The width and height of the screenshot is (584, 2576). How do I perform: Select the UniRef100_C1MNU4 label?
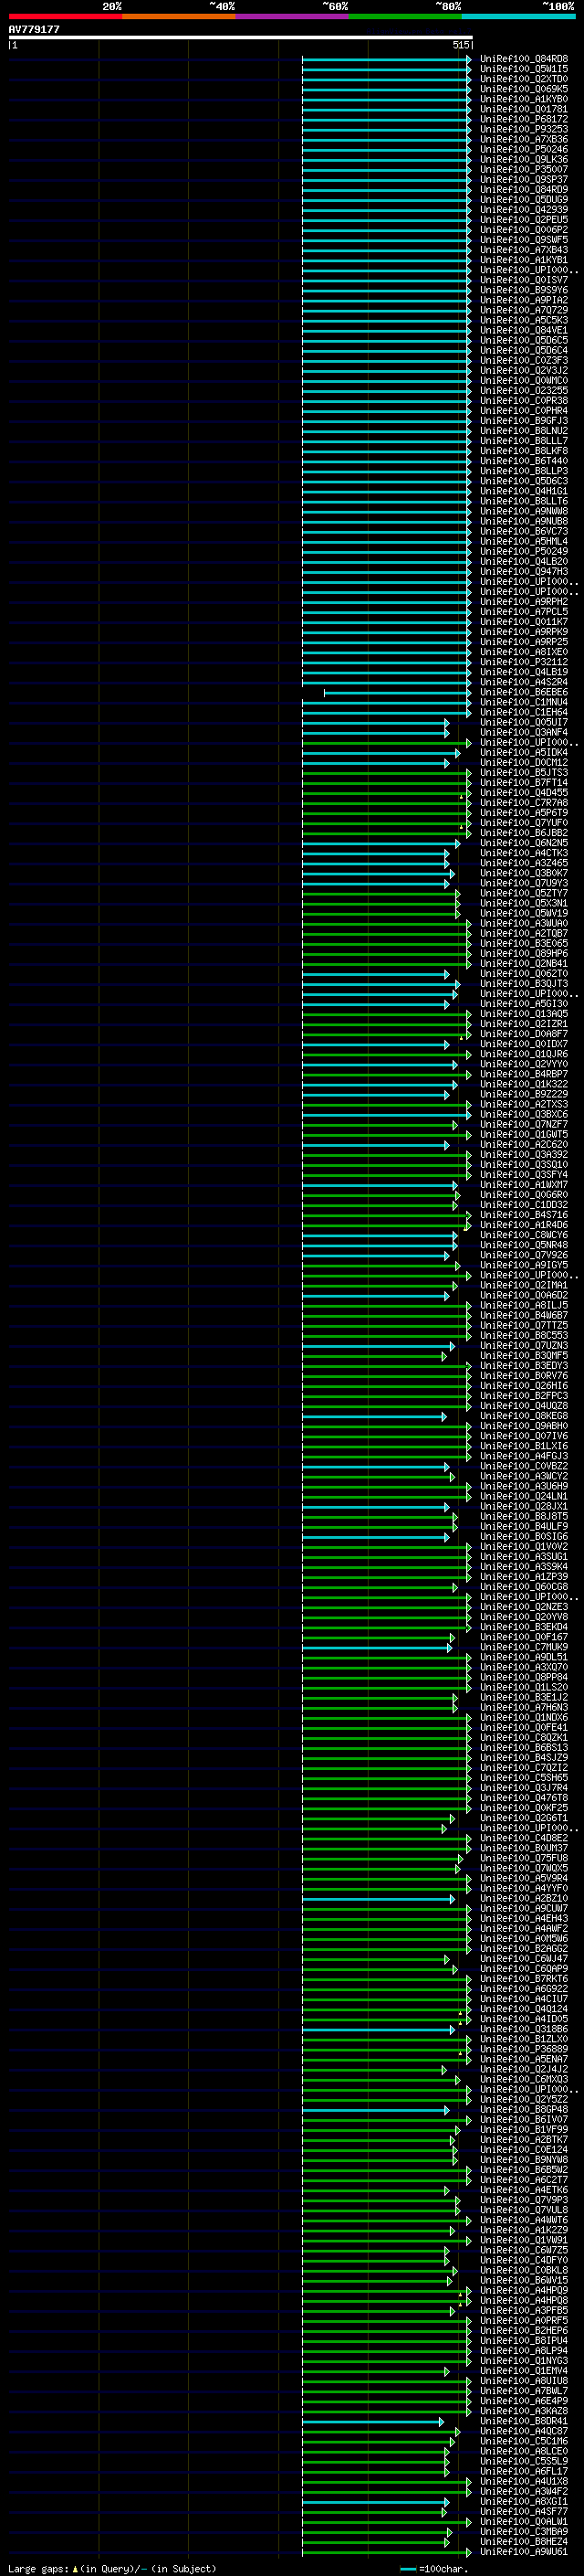tap(524, 702)
